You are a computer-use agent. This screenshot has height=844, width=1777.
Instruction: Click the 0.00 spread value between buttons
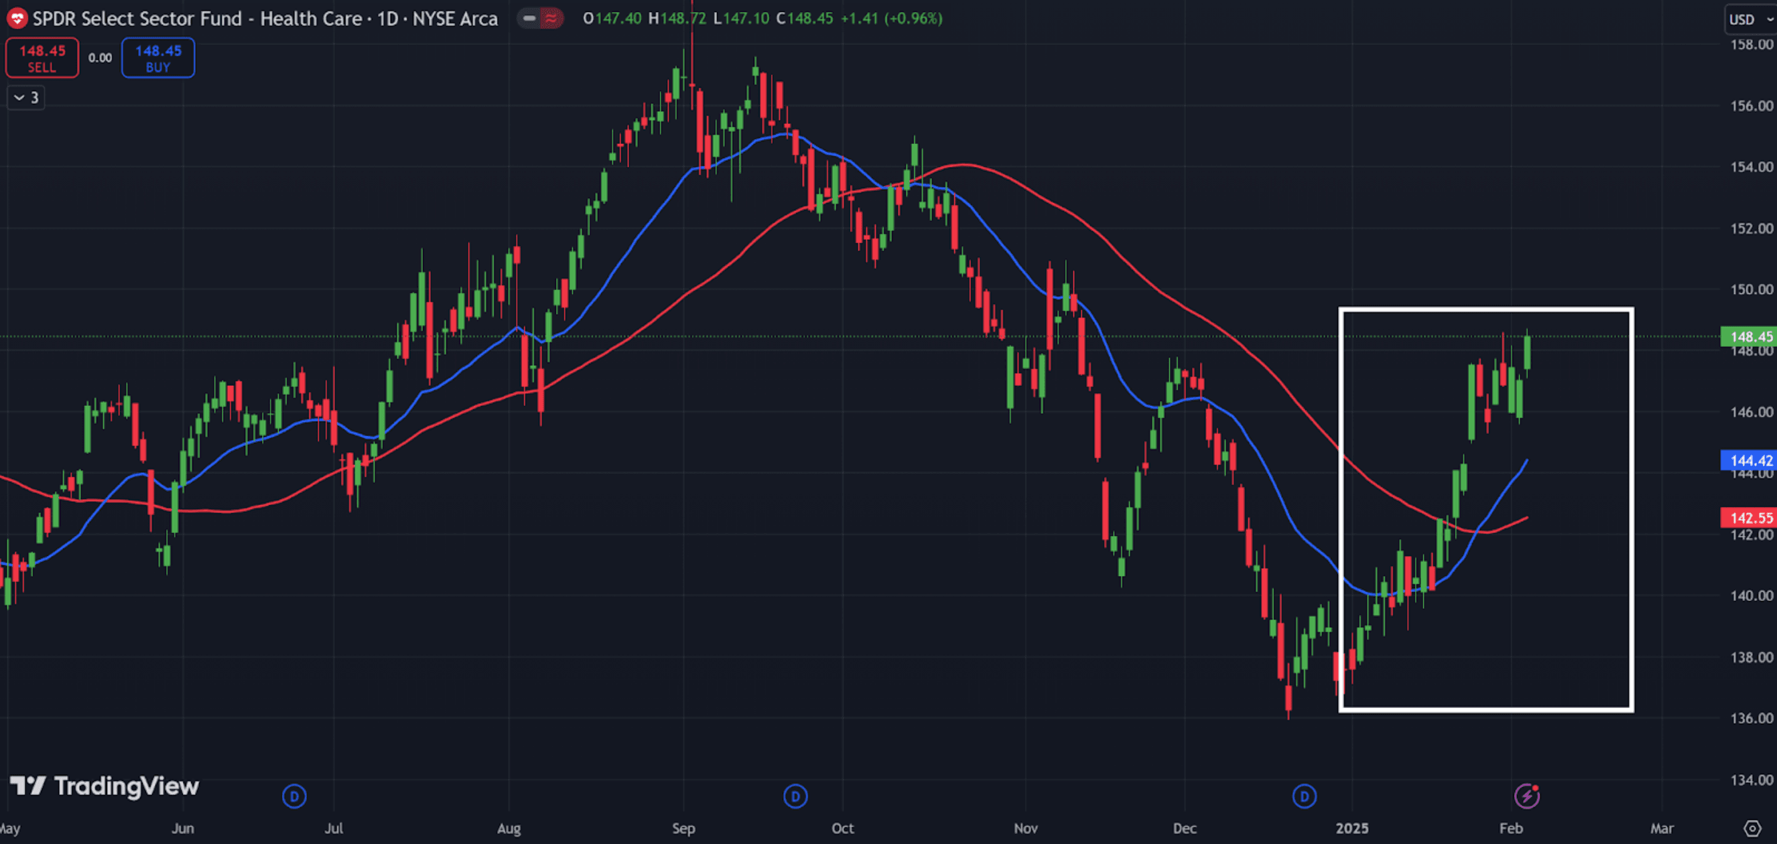100,58
